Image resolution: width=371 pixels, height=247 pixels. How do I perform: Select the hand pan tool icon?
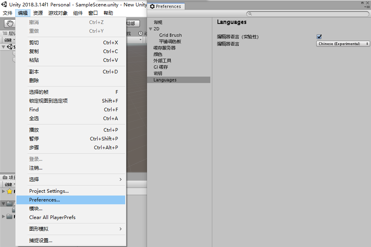tap(11, 24)
